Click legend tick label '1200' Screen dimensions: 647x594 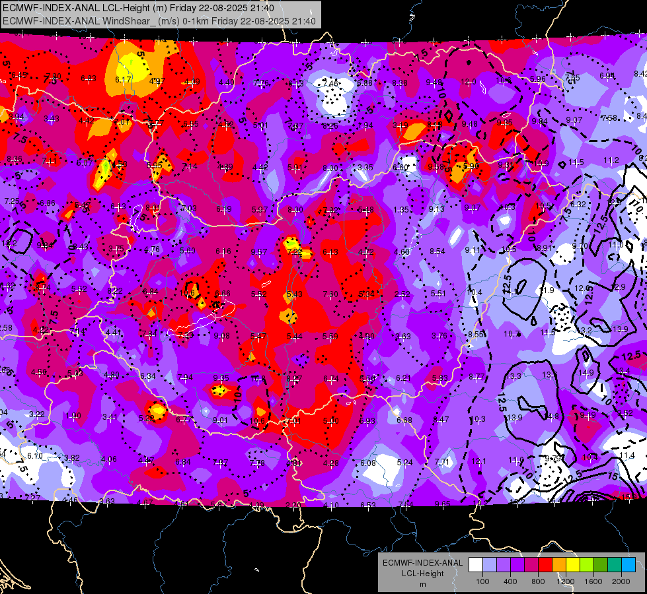coord(566,581)
